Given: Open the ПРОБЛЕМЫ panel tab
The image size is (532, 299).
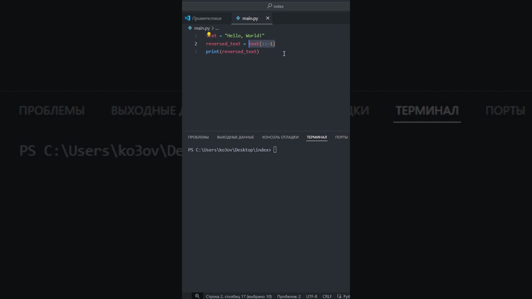Looking at the screenshot, I should click(198, 137).
